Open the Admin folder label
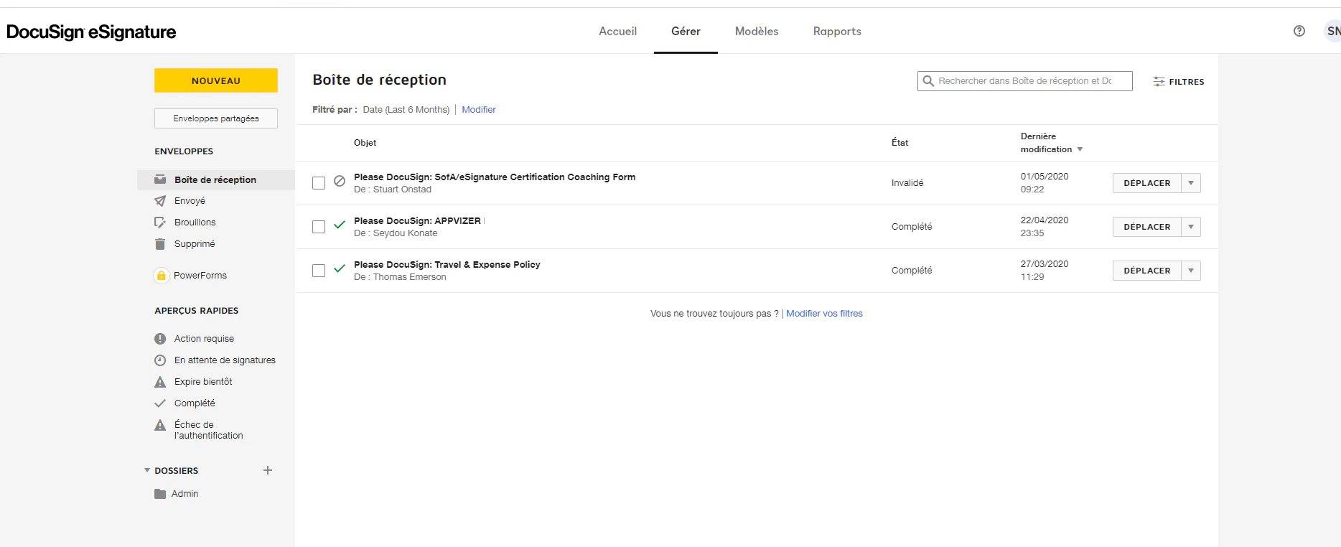 [x=184, y=494]
